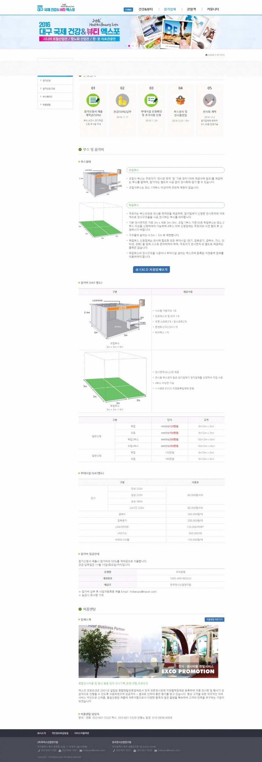The width and height of the screenshot is (262, 762).
Task: Select the active pink banner slide dot
Action: [129, 46]
